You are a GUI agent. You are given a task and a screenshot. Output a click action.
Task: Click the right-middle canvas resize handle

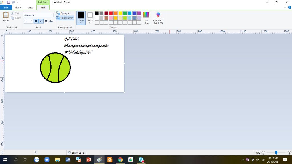pos(124,63)
